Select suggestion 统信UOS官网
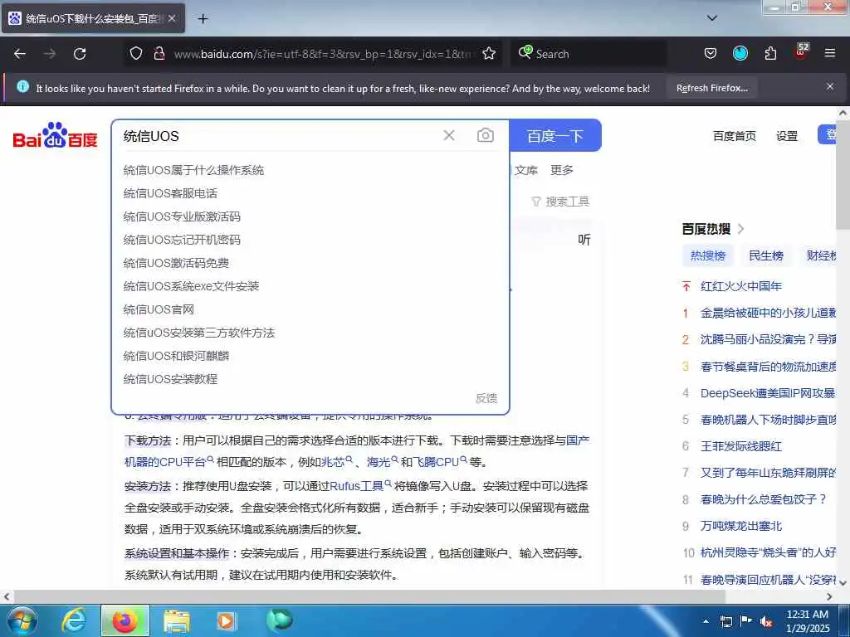 pos(159,309)
